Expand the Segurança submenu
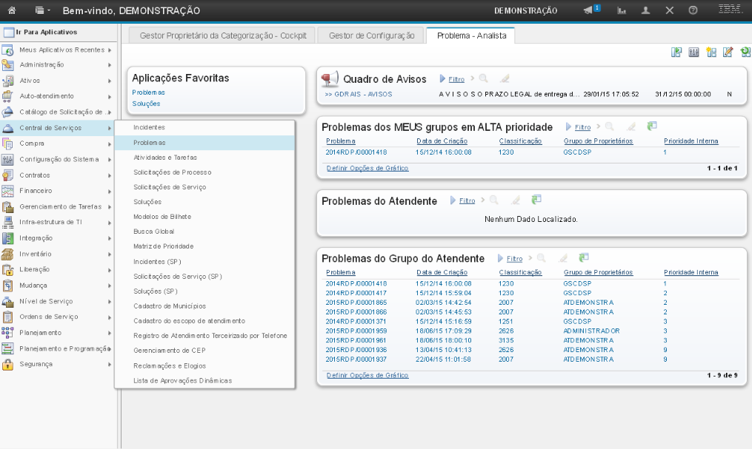The width and height of the screenshot is (752, 449). click(x=109, y=364)
